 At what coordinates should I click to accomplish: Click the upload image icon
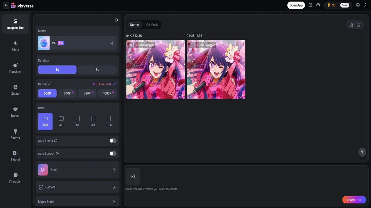[133, 177]
